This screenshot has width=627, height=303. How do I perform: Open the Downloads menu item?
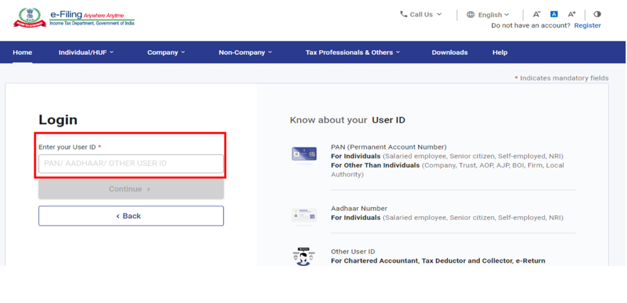[449, 53]
